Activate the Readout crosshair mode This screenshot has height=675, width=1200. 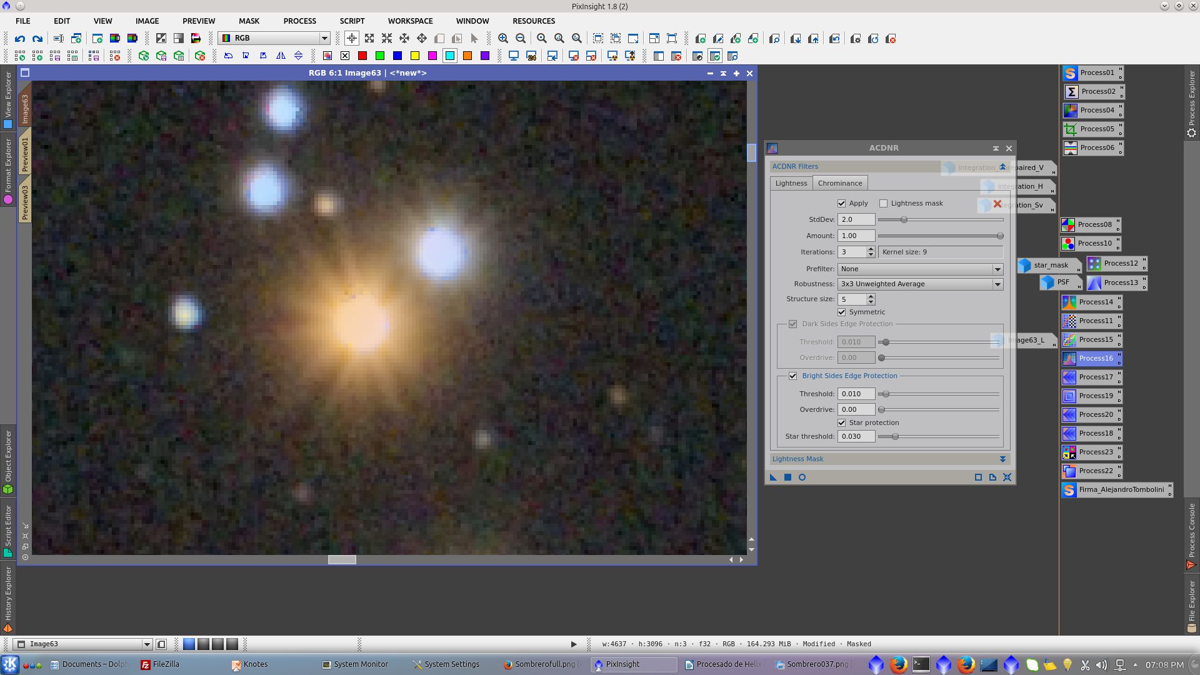[x=352, y=39]
